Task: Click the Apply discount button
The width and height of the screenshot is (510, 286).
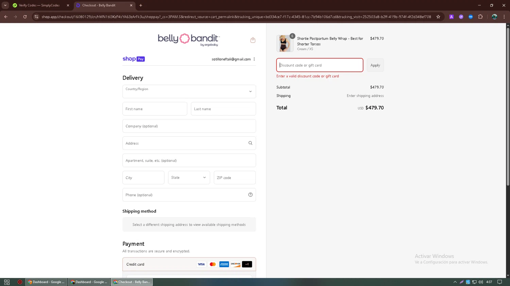Action: pyautogui.click(x=375, y=65)
